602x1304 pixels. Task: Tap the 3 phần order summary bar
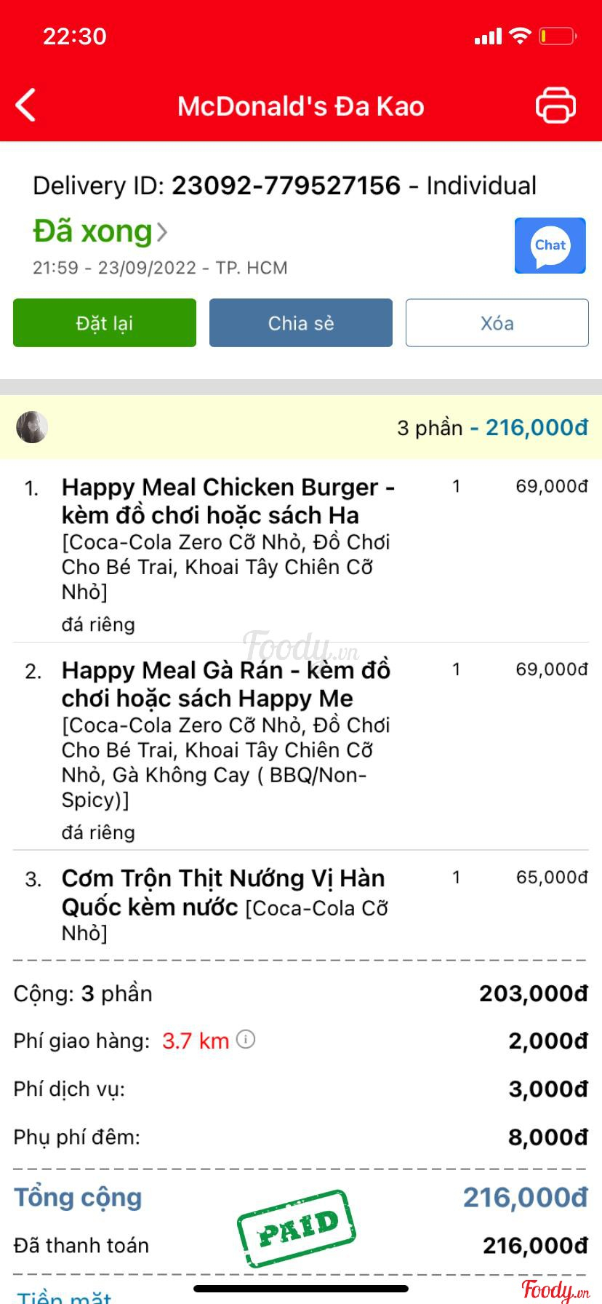pos(301,427)
